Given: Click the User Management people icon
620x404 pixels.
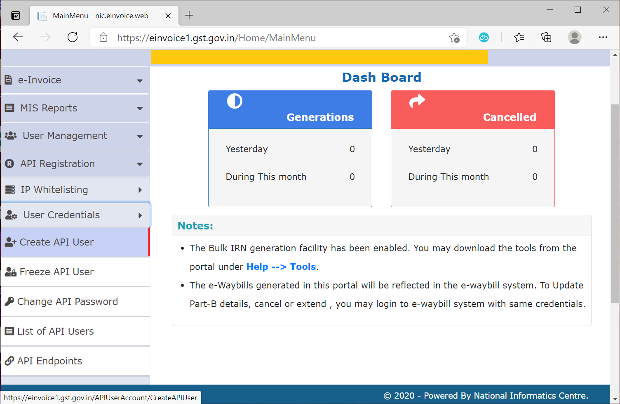Looking at the screenshot, I should tap(10, 135).
